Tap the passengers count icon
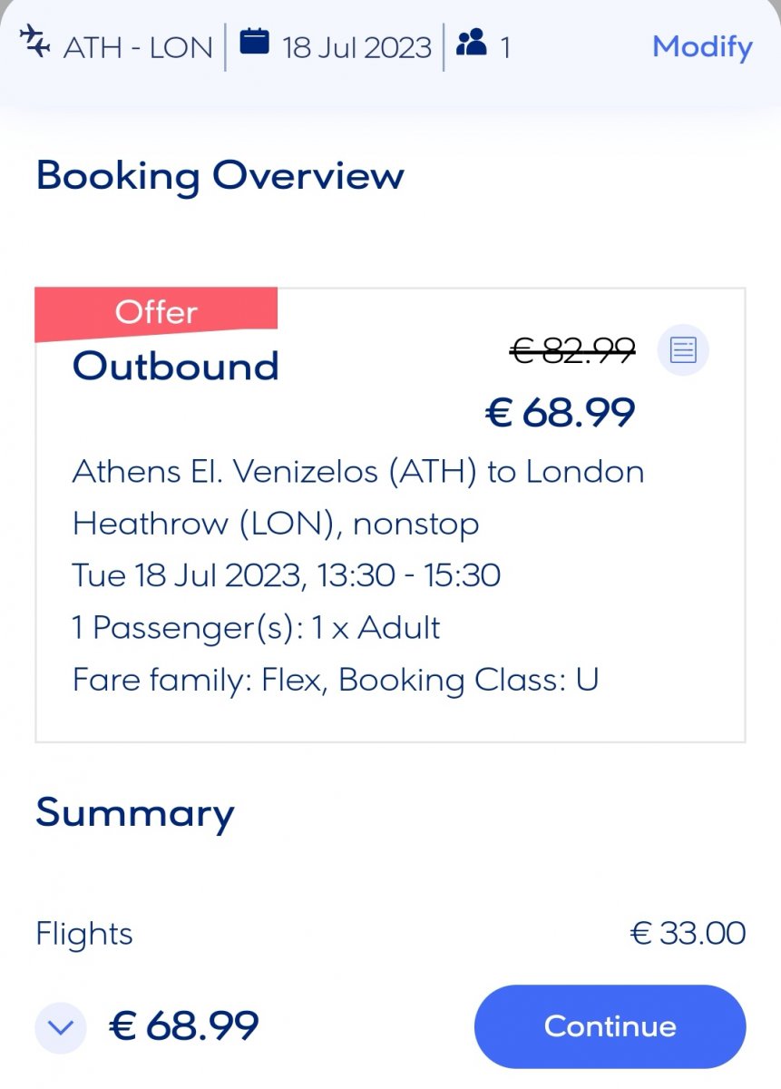Viewport: 781px width, 1089px height. [472, 42]
